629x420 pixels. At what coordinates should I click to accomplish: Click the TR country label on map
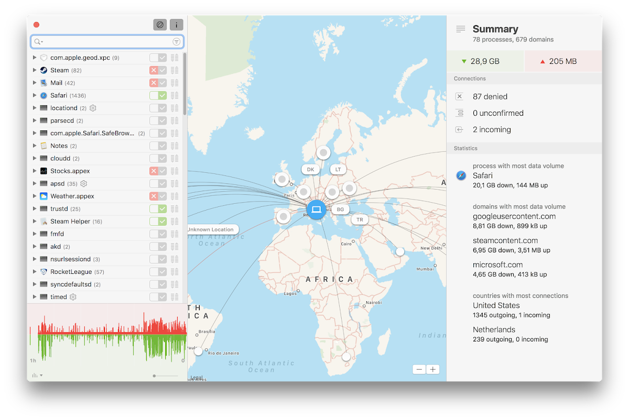tap(360, 220)
